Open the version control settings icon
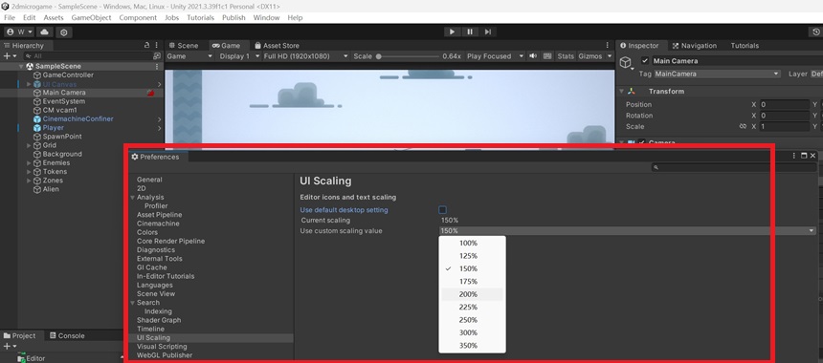The image size is (823, 363). [64, 32]
